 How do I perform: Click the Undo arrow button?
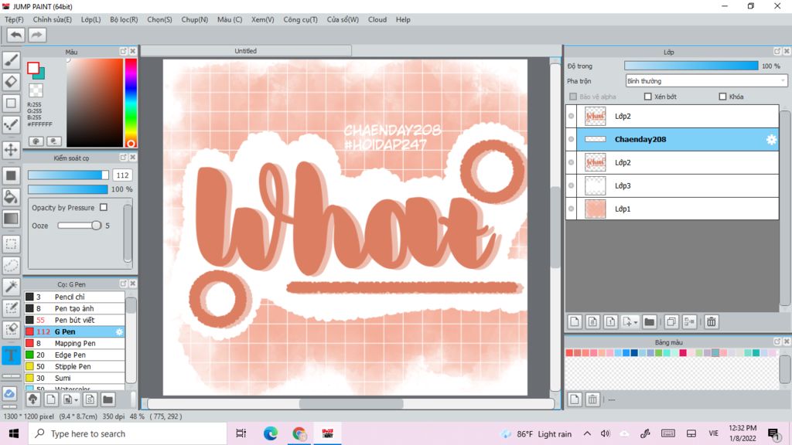coord(15,35)
